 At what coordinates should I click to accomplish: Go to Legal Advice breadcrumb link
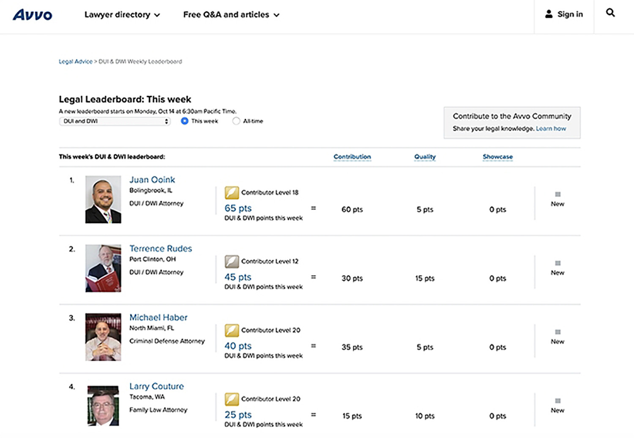76,62
